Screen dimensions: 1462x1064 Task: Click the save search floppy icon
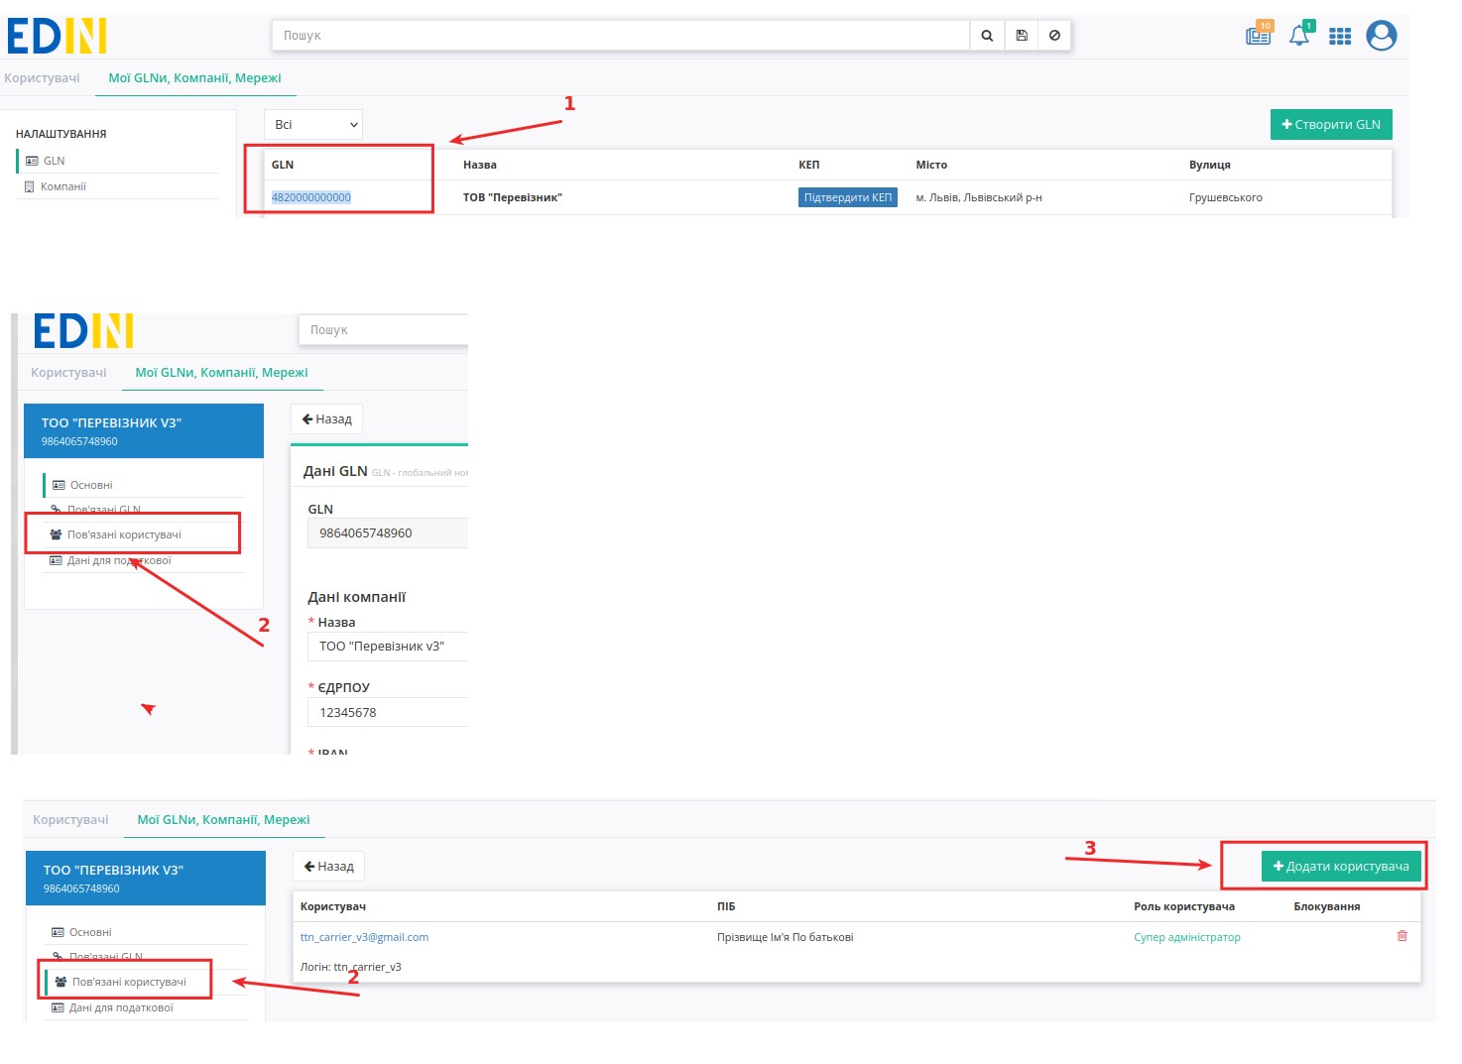click(1021, 36)
